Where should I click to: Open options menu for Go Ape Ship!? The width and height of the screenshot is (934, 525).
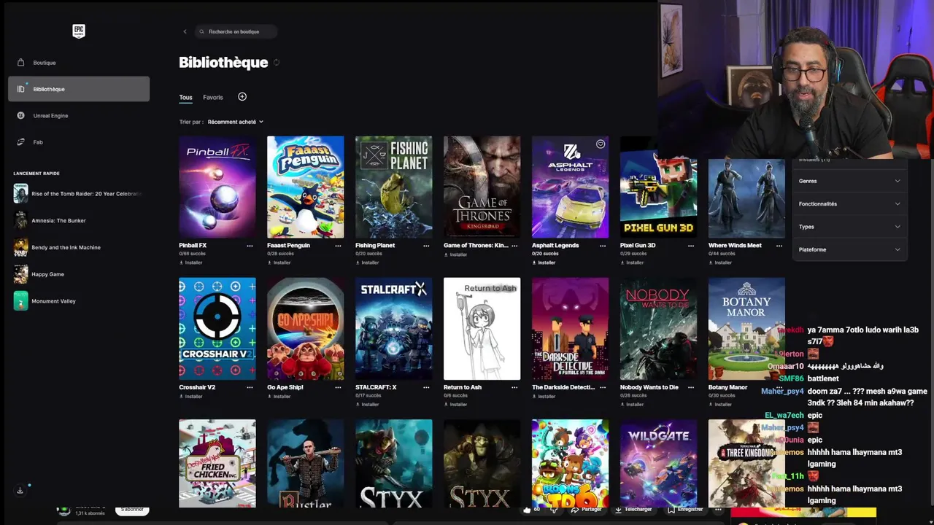(x=338, y=388)
